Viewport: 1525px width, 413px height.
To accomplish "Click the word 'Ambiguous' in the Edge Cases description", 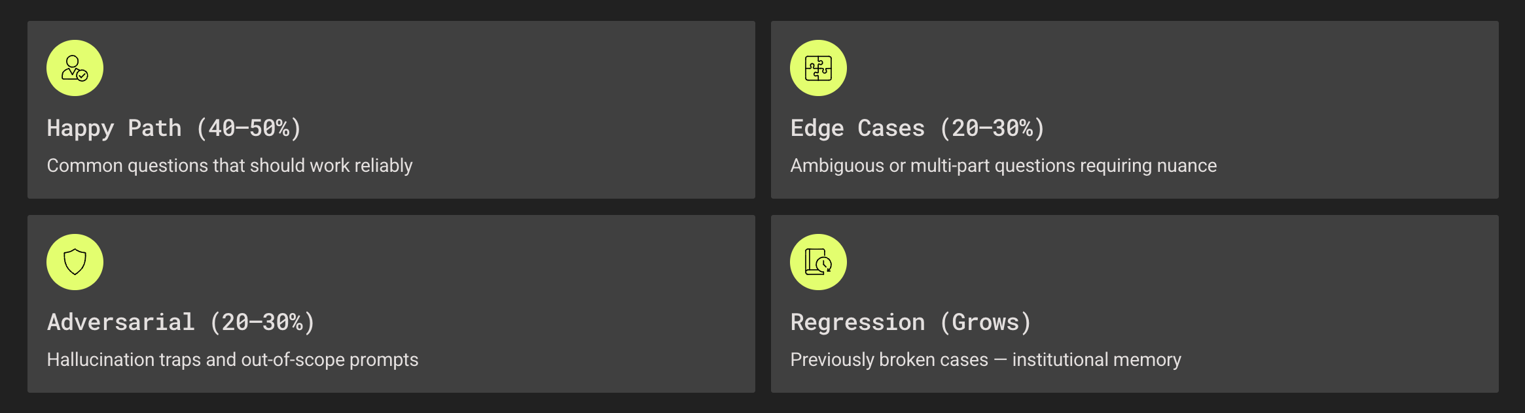I will tap(837, 165).
